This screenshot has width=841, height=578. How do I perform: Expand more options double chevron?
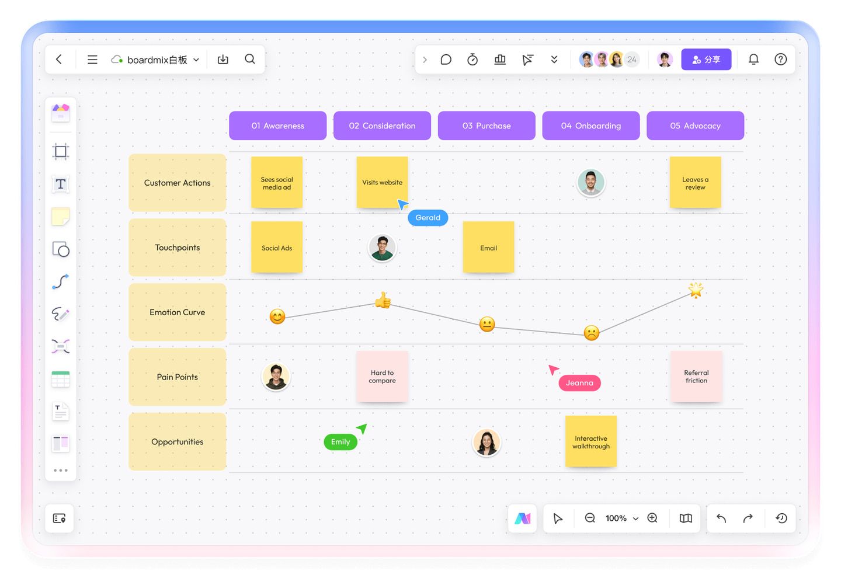[554, 60]
